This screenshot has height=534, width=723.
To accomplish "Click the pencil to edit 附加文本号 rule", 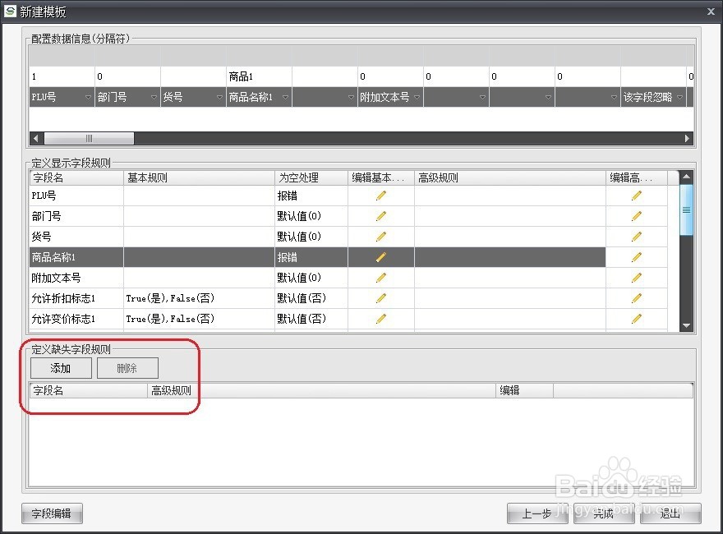I will [x=380, y=278].
